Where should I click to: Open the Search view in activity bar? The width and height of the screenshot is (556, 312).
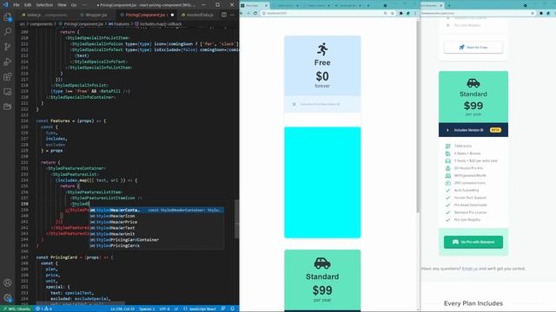click(8, 32)
